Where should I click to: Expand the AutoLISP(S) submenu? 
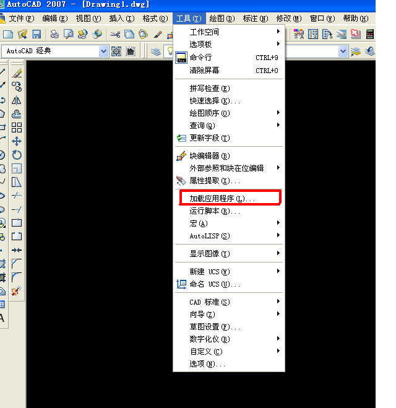pos(229,236)
